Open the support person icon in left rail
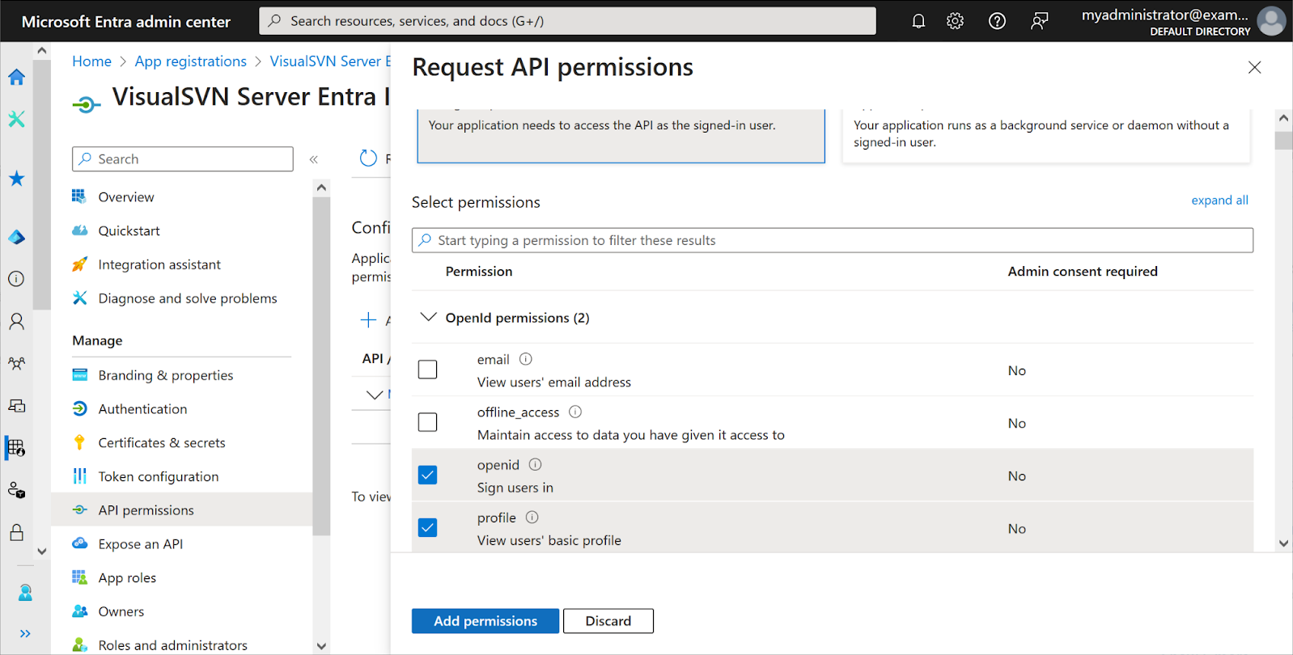The image size is (1293, 655). [x=25, y=593]
